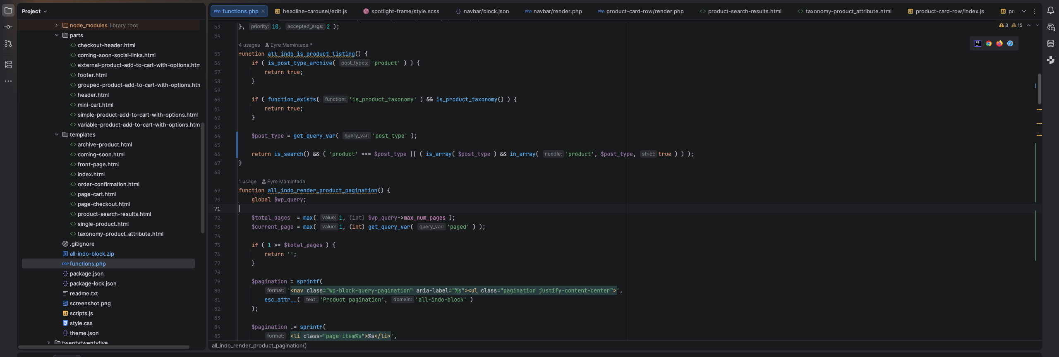Viewport: 1059px width, 357px height.
Task: Switch to navbar/render.php tab
Action: (553, 11)
